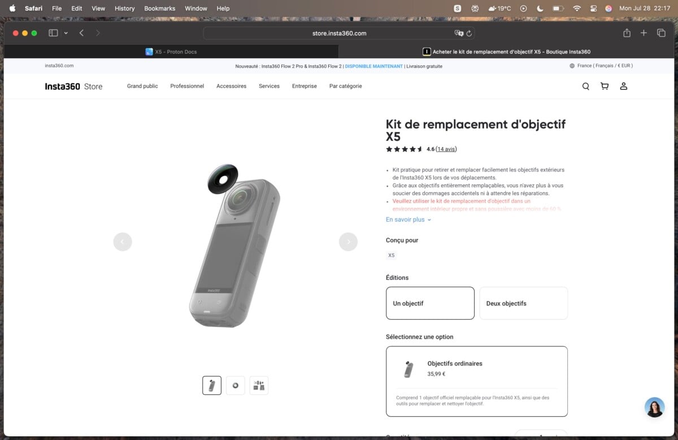Image resolution: width=678 pixels, height=440 pixels.
Task: Click the star rating next to 4.6
Action: pos(405,149)
